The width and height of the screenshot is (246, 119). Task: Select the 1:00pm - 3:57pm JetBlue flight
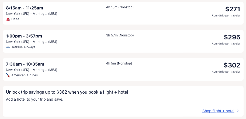point(24,36)
